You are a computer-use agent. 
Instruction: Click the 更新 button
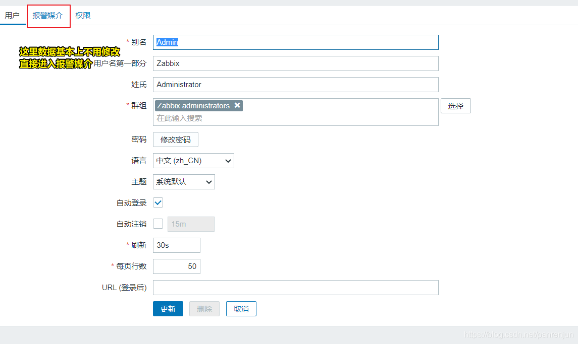tap(168, 309)
